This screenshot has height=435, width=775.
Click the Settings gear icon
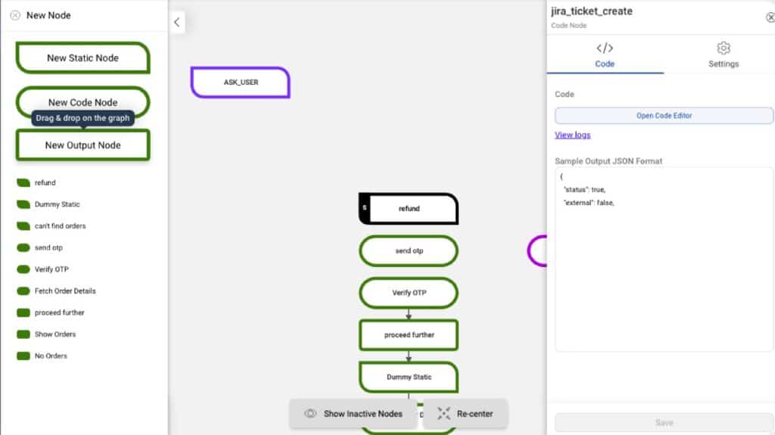pos(724,48)
